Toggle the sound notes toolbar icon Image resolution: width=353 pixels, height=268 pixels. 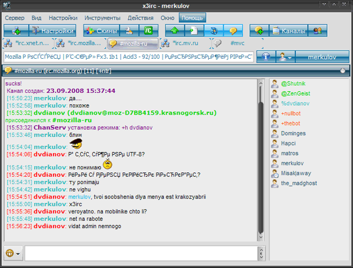click(214, 31)
